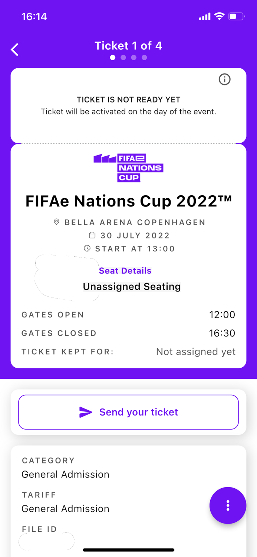This screenshot has height=557, width=257.
Task: Tap the home indicator bar at screen bottom
Action: (128, 550)
